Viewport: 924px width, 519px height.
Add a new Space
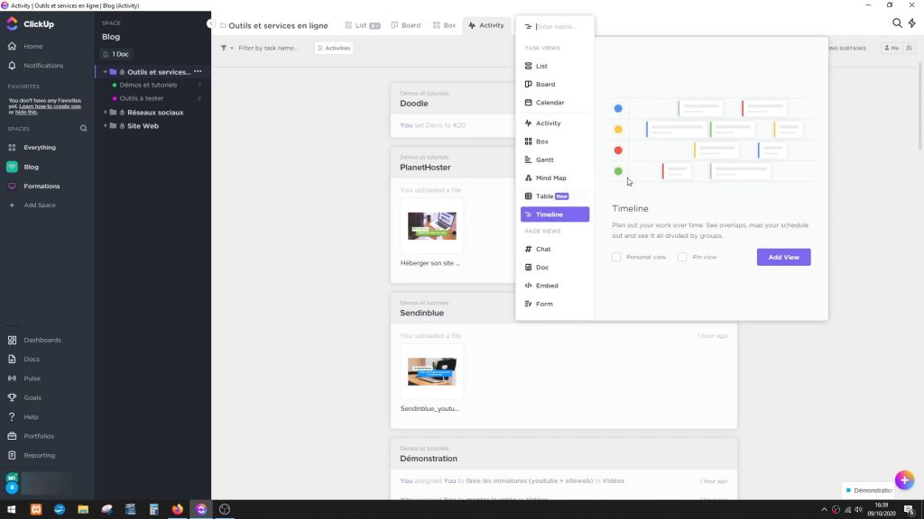click(x=32, y=205)
